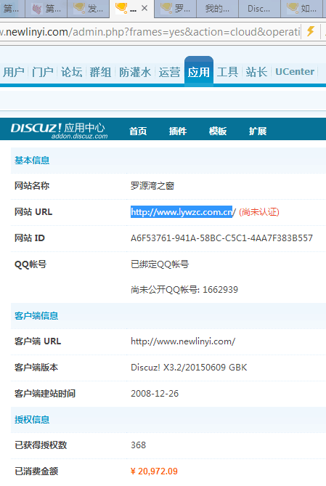Screen dimensions: 326x486
Task: Open 插件 in the app center
Action: [x=178, y=131]
